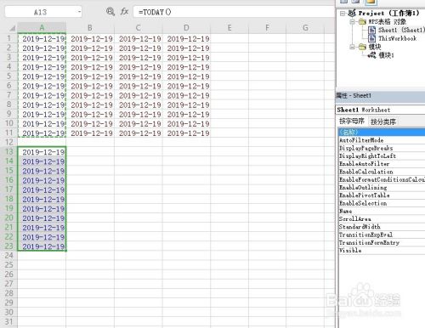Click the formula bar containing =TODAY()
The width and height of the screenshot is (425, 328).
234,12
